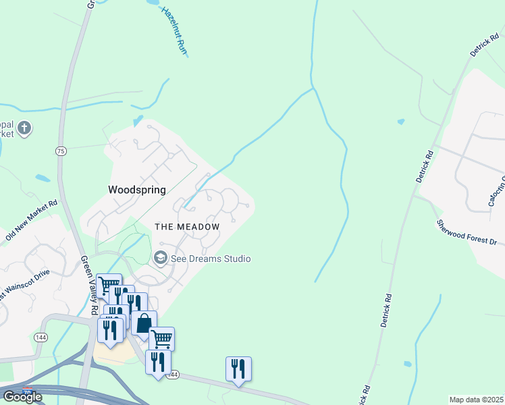Select THE MEADOW neighborhood label
This screenshot has width=505, height=405.
click(187, 227)
